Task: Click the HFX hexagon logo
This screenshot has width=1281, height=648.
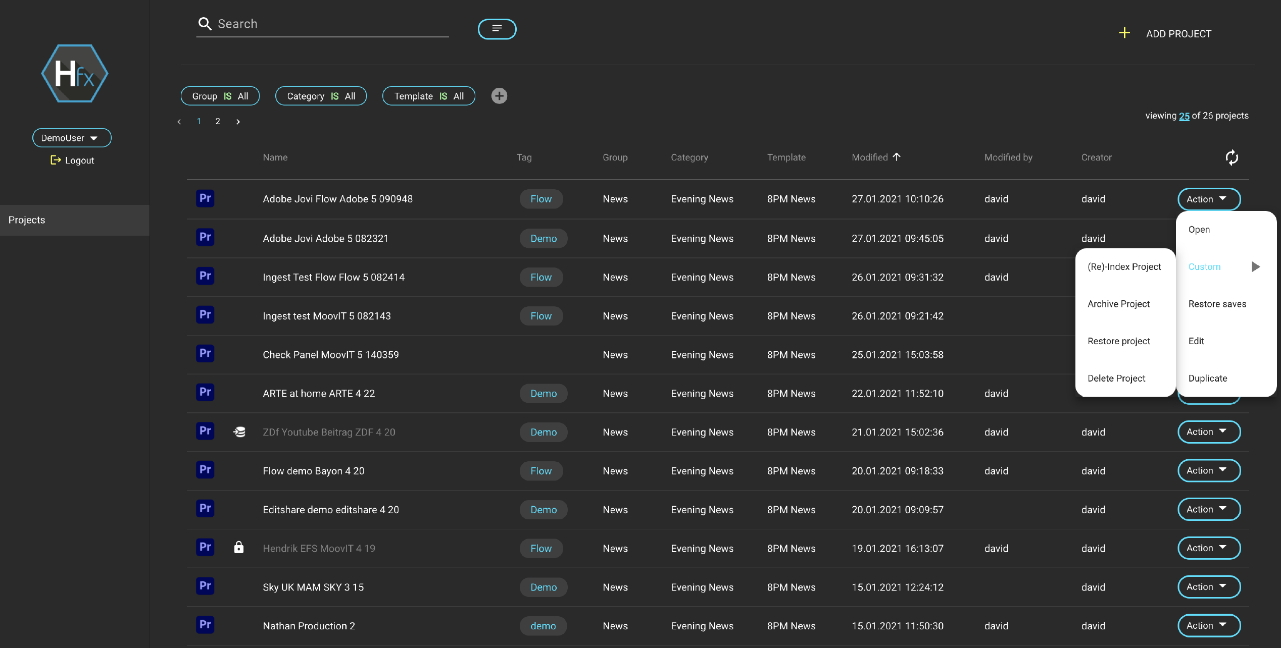Action: [74, 74]
